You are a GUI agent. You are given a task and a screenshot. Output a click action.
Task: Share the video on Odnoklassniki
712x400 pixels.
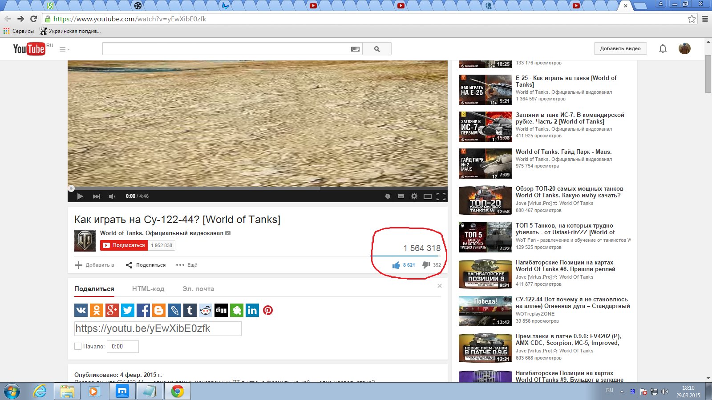(x=97, y=310)
